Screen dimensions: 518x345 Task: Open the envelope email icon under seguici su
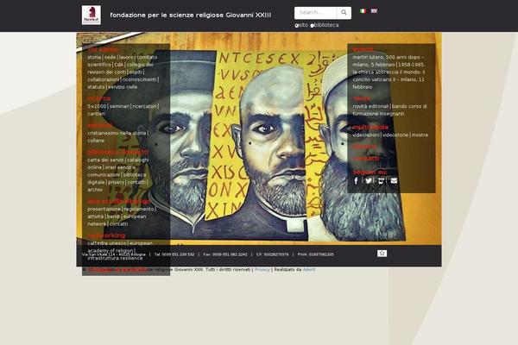coord(394,180)
